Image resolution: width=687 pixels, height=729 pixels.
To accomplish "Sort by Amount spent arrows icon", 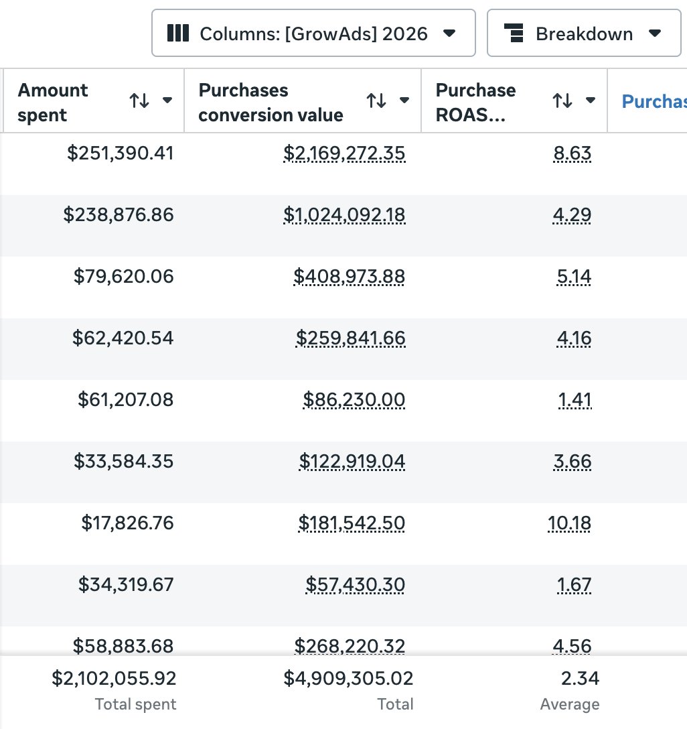I will pyautogui.click(x=139, y=101).
